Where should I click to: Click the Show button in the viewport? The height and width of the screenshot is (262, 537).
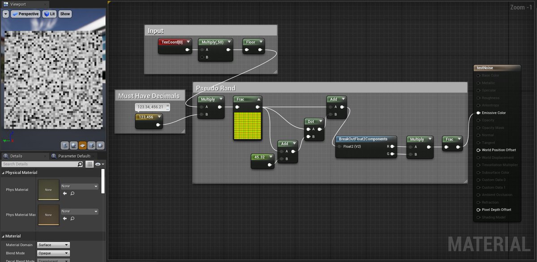(x=64, y=14)
